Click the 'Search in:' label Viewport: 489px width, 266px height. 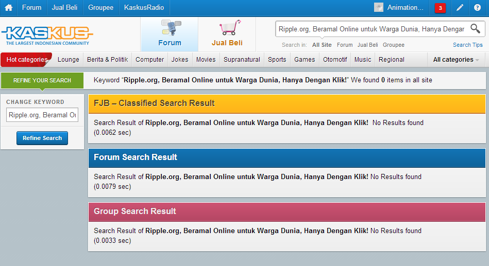pyautogui.click(x=294, y=45)
